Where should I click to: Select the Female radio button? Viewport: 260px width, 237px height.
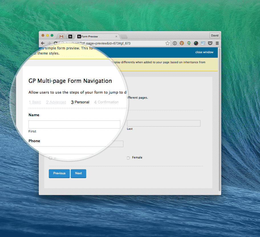[x=128, y=157]
